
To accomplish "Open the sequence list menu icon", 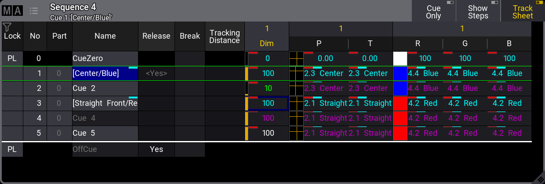I will 34,11.
